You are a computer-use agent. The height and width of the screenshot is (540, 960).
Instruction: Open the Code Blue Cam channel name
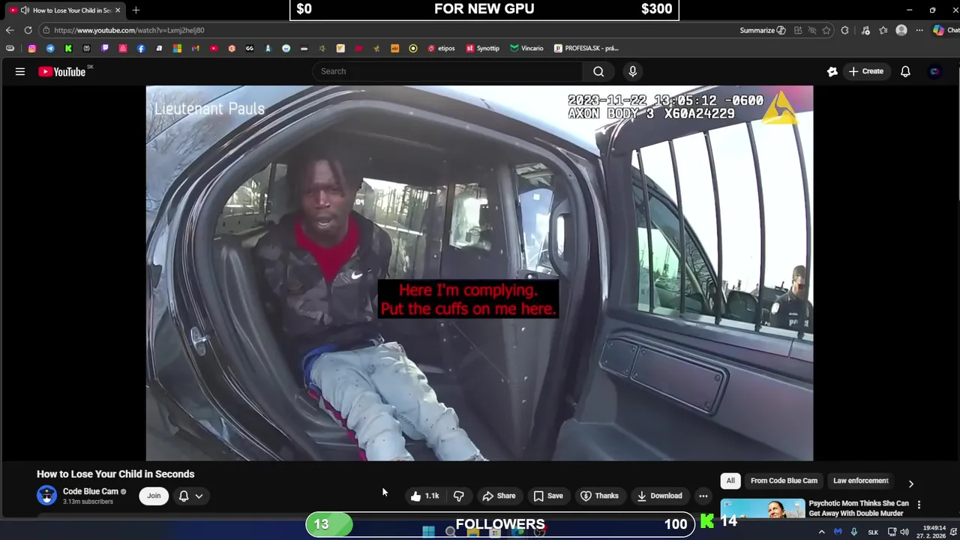[x=91, y=491]
